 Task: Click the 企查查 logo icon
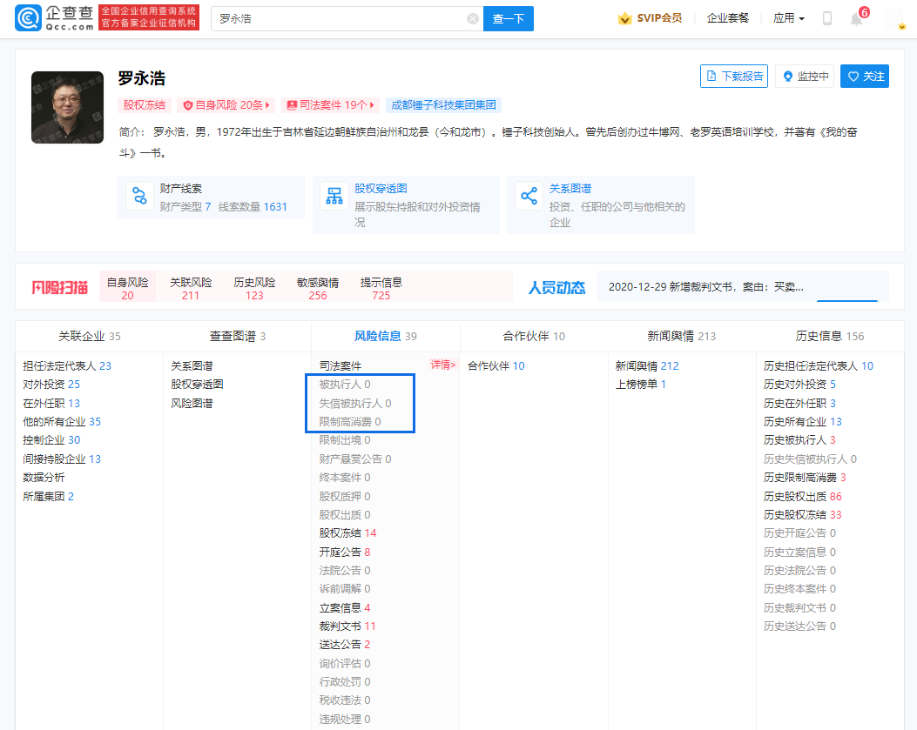[x=27, y=17]
